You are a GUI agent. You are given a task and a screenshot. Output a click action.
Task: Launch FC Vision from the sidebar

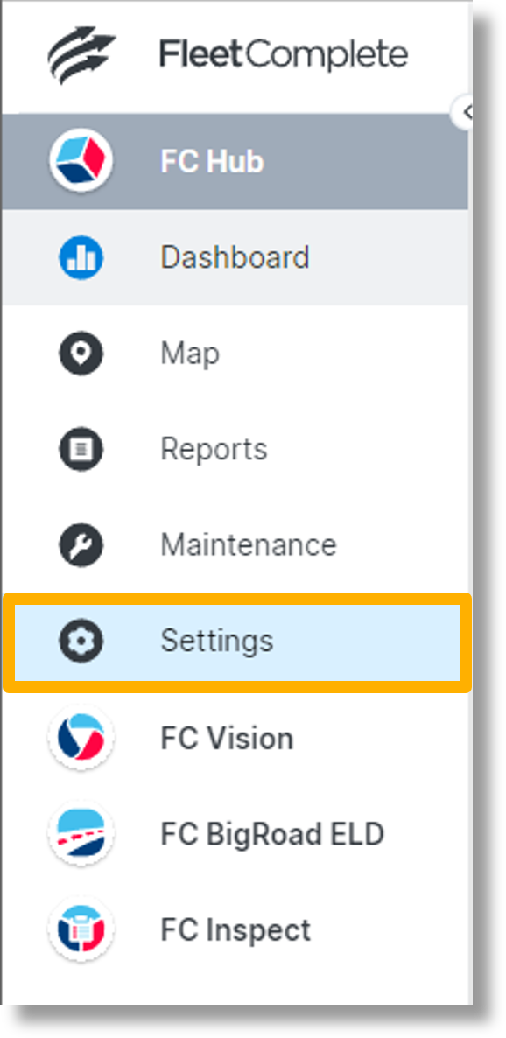(227, 738)
